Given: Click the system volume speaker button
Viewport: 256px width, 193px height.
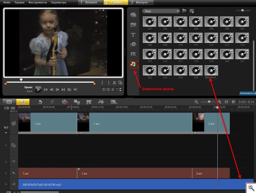Looking at the screenshot, I should point(75,90).
